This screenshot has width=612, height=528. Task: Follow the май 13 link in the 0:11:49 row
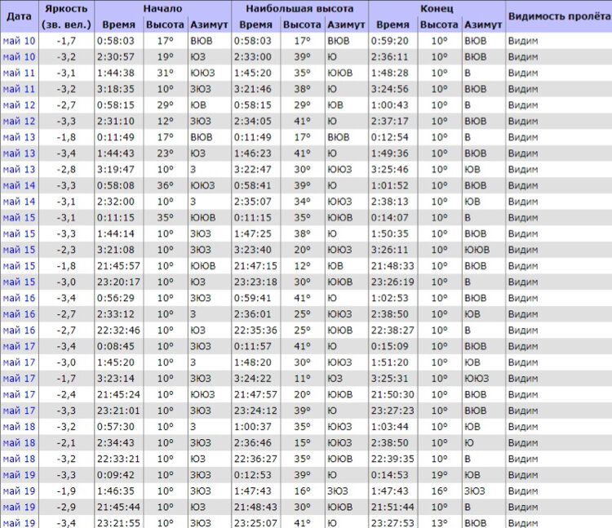19,137
